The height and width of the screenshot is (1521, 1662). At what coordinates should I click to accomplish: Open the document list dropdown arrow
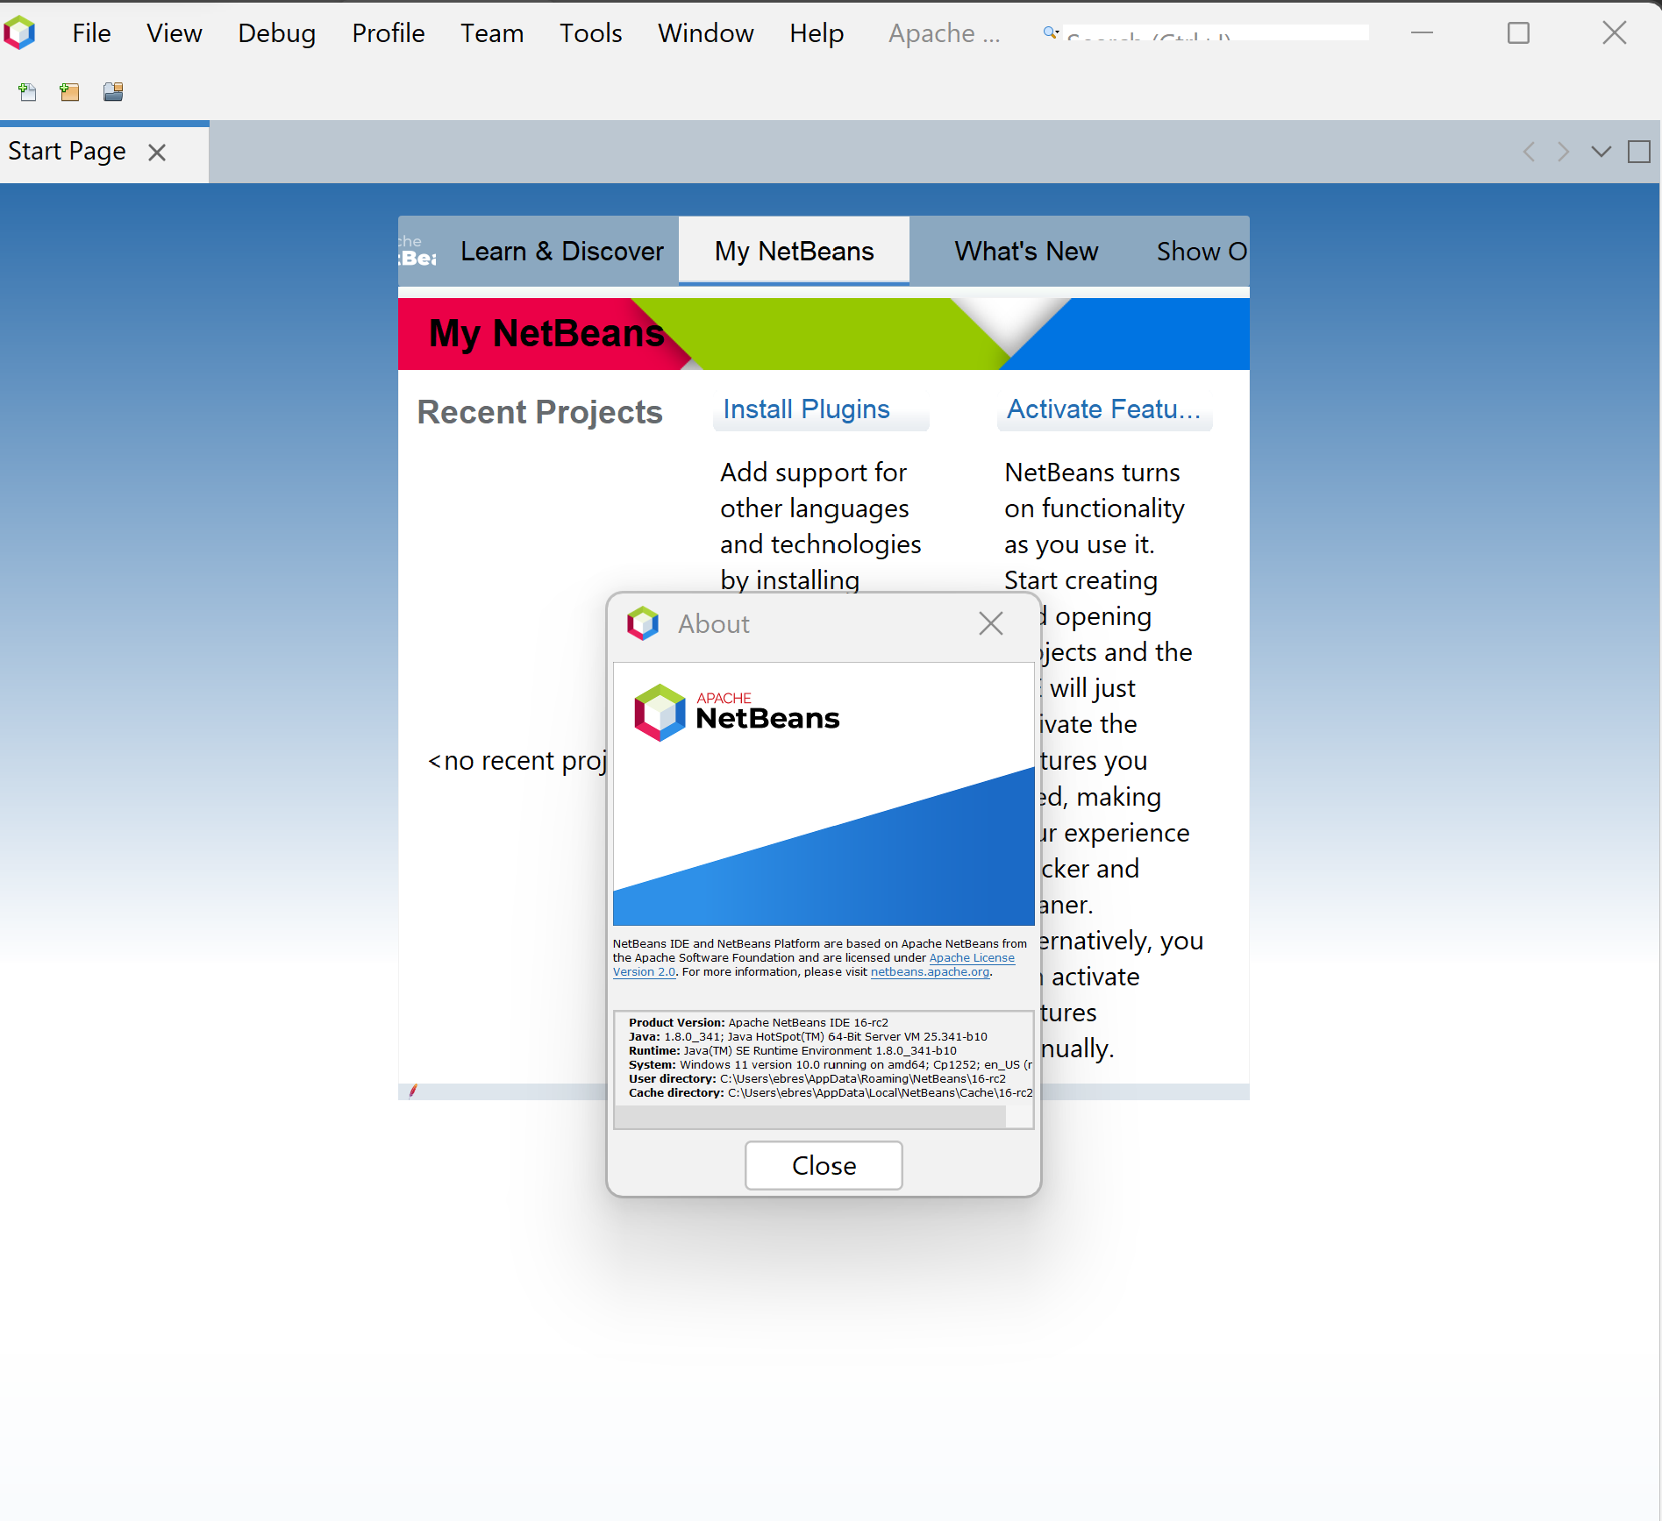point(1601,152)
